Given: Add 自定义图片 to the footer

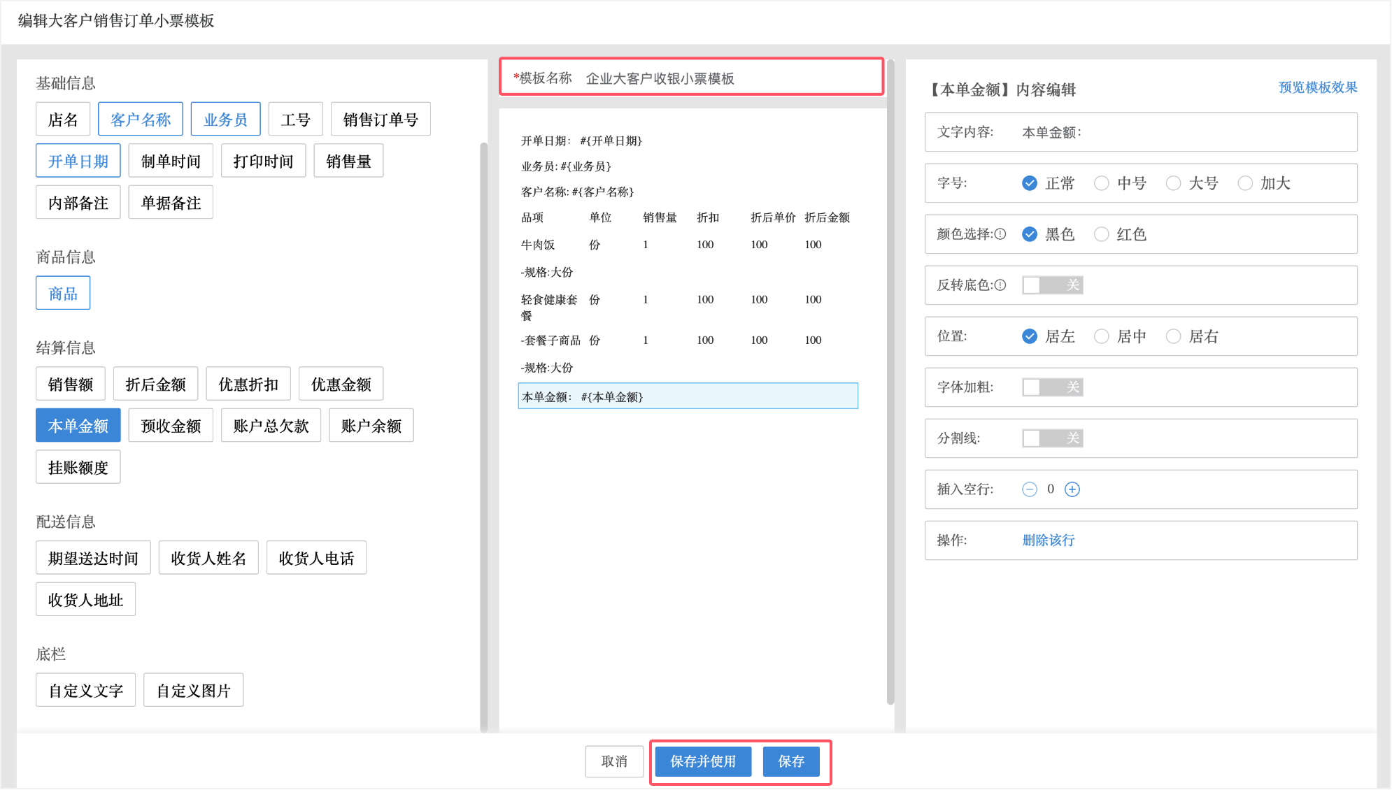Looking at the screenshot, I should 193,691.
